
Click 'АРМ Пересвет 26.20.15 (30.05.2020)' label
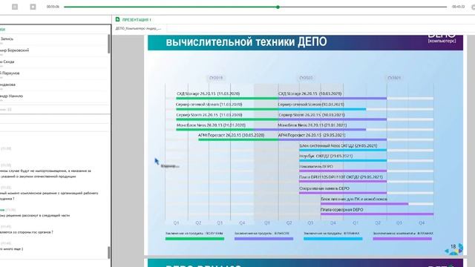pyautogui.click(x=231, y=135)
